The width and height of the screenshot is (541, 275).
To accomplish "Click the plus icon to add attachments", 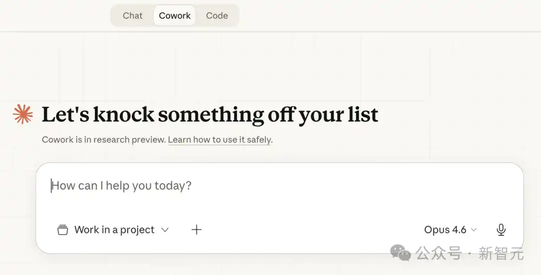I will coord(197,230).
